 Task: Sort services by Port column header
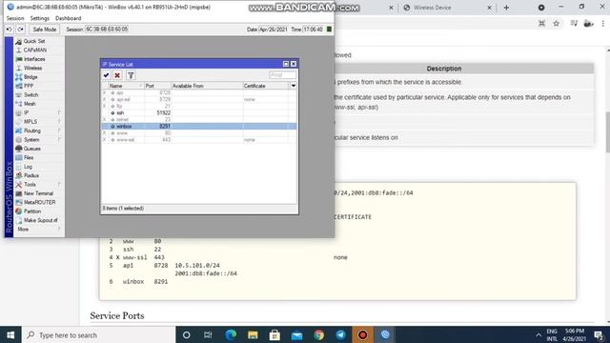coord(157,86)
